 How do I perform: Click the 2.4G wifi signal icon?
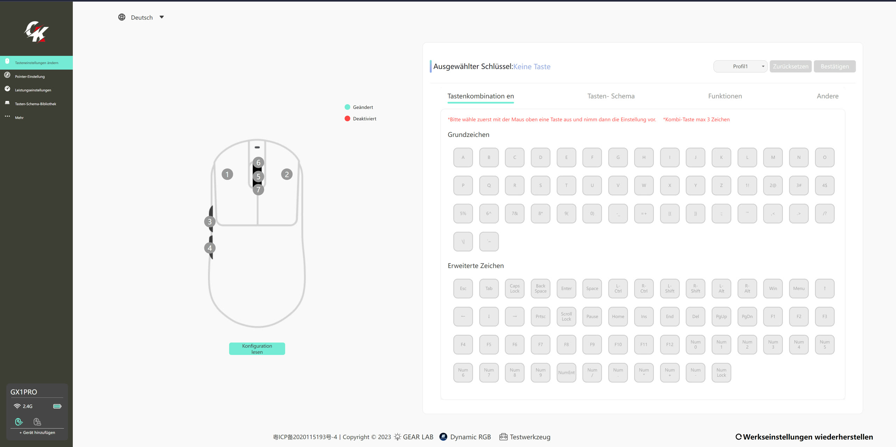tap(17, 406)
